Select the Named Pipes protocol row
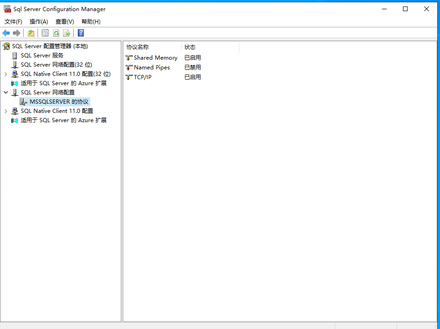Screen dimensions: 440x329 [152, 68]
